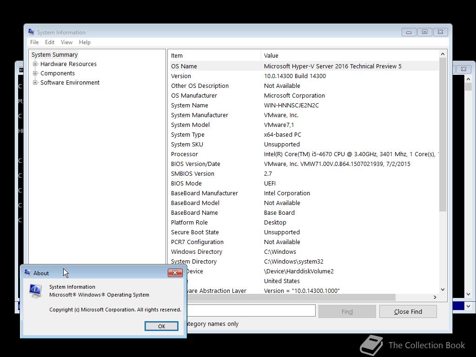Select the Version row
This screenshot has height=357, width=476.
[x=304, y=76]
